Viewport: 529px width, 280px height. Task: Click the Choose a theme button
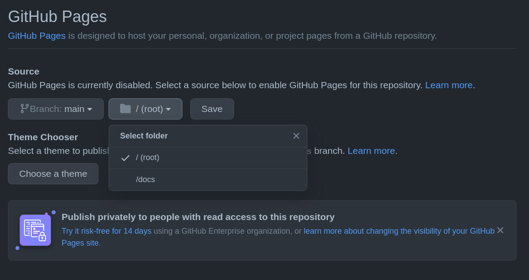[53, 174]
